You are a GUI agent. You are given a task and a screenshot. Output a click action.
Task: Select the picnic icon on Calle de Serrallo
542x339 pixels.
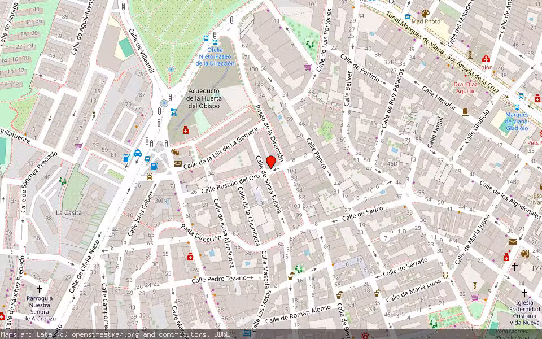coord(445,276)
